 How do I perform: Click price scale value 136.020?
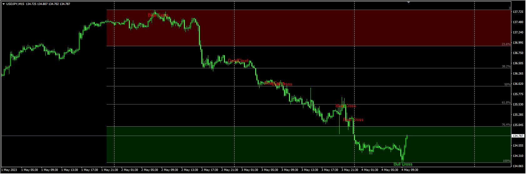[x=518, y=84]
